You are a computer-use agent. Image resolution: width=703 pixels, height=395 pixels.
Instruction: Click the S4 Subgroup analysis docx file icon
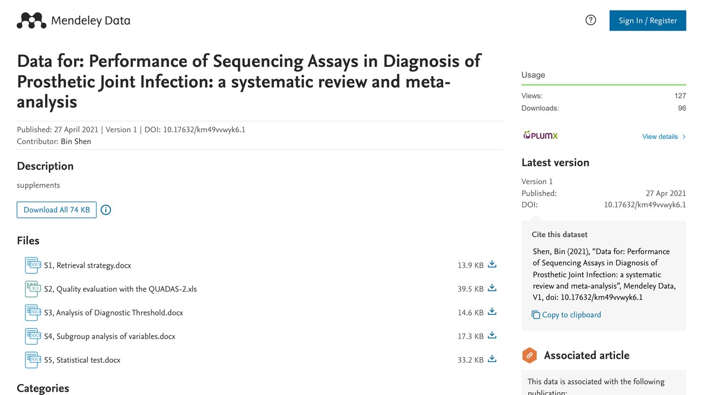(33, 336)
